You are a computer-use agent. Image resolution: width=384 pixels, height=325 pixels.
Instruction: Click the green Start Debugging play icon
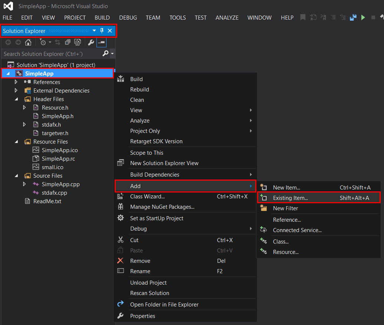pyautogui.click(x=363, y=17)
